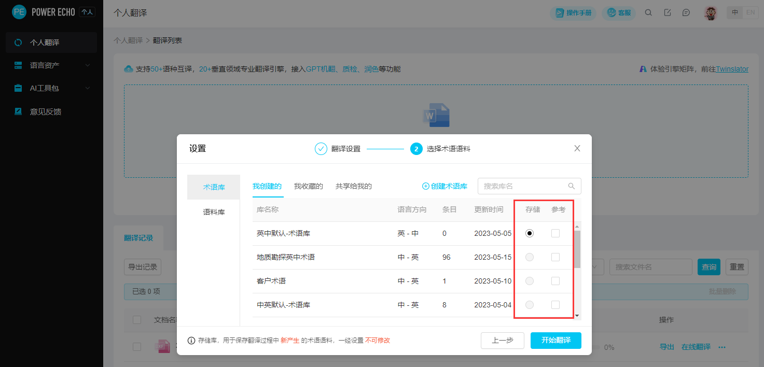Select the 地质勘探英中术语 storage radio button

pos(529,257)
